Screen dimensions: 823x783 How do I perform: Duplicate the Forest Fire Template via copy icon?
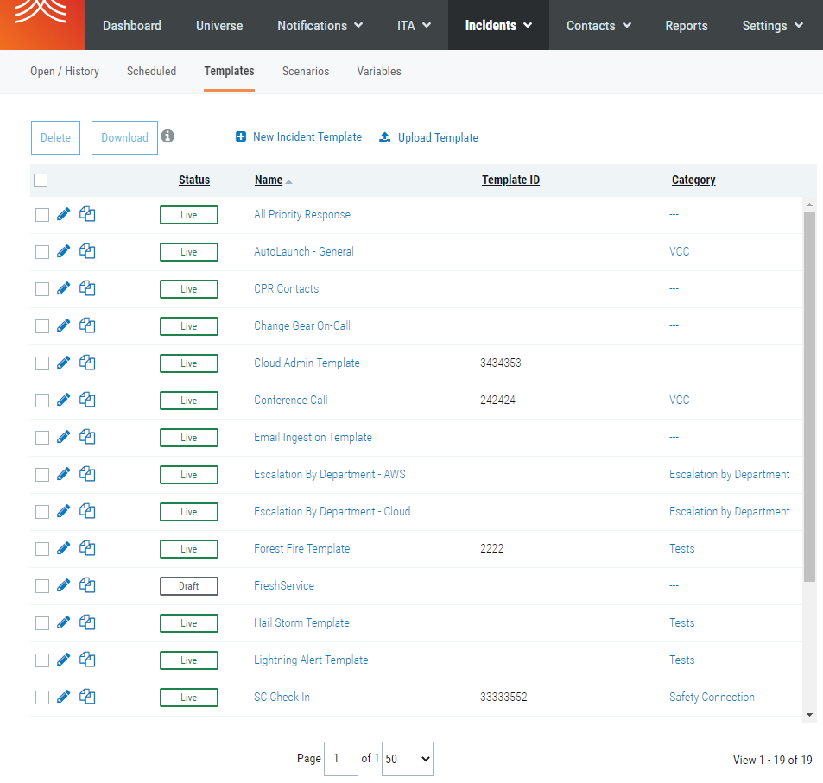pos(87,548)
